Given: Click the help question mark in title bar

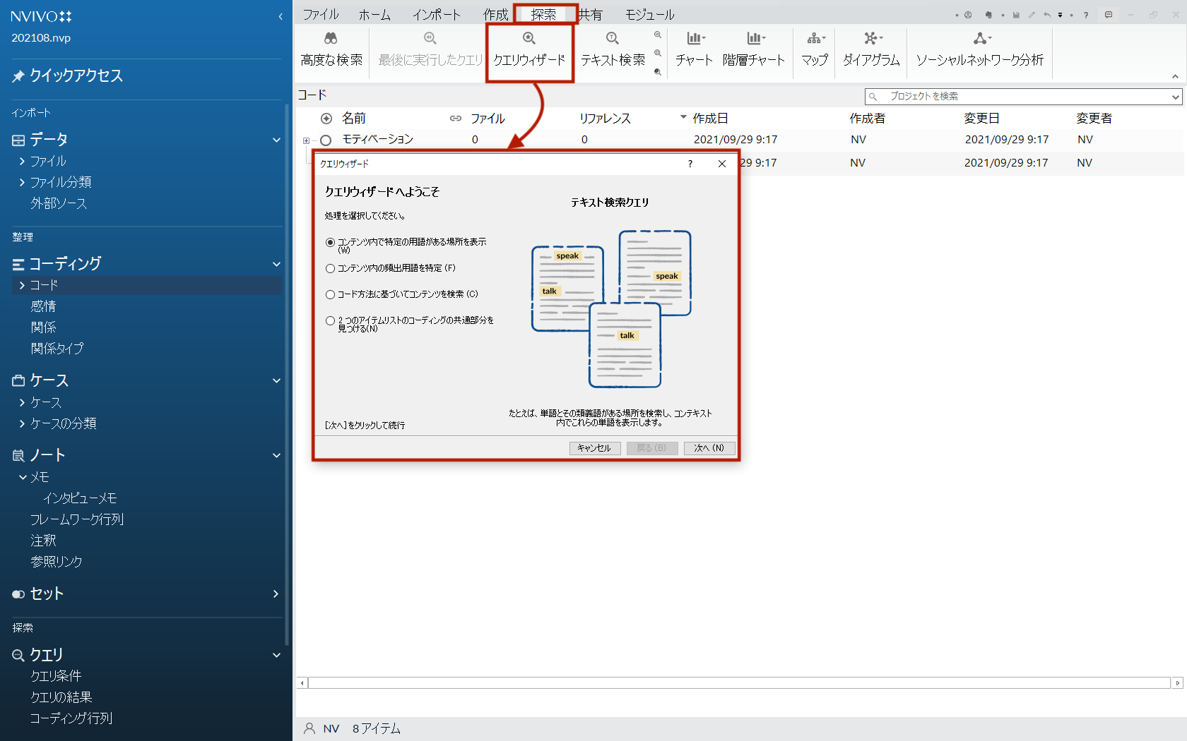Looking at the screenshot, I should pyautogui.click(x=1086, y=15).
